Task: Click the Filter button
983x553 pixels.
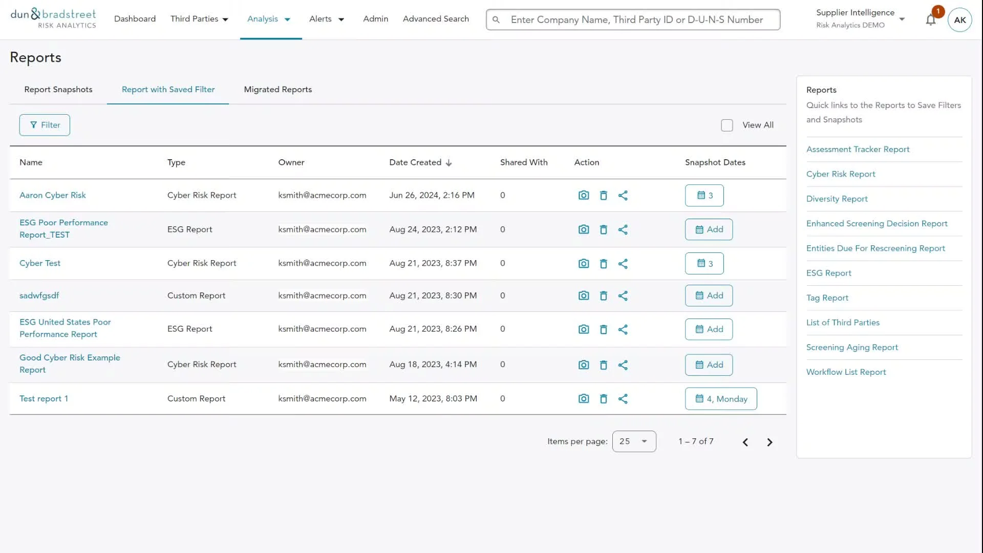Action: pyautogui.click(x=45, y=125)
